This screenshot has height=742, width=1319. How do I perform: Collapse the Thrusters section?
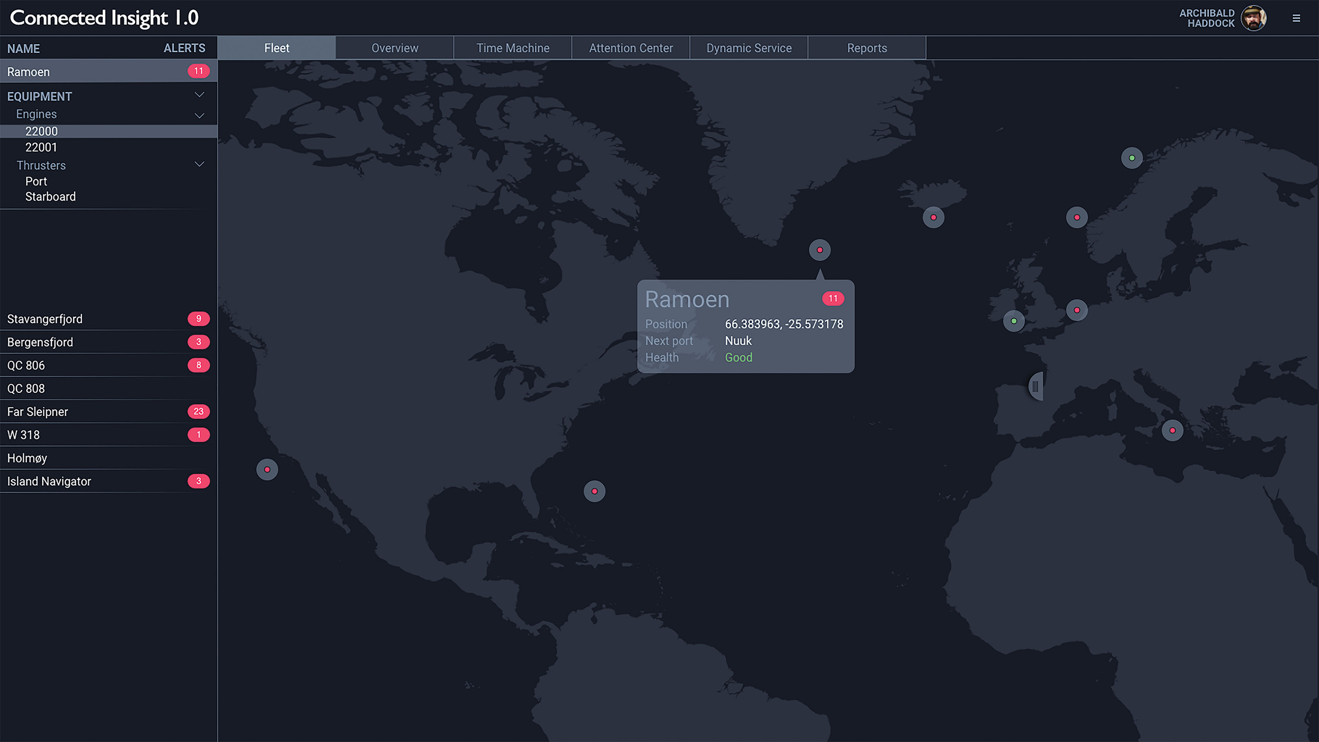pyautogui.click(x=199, y=164)
